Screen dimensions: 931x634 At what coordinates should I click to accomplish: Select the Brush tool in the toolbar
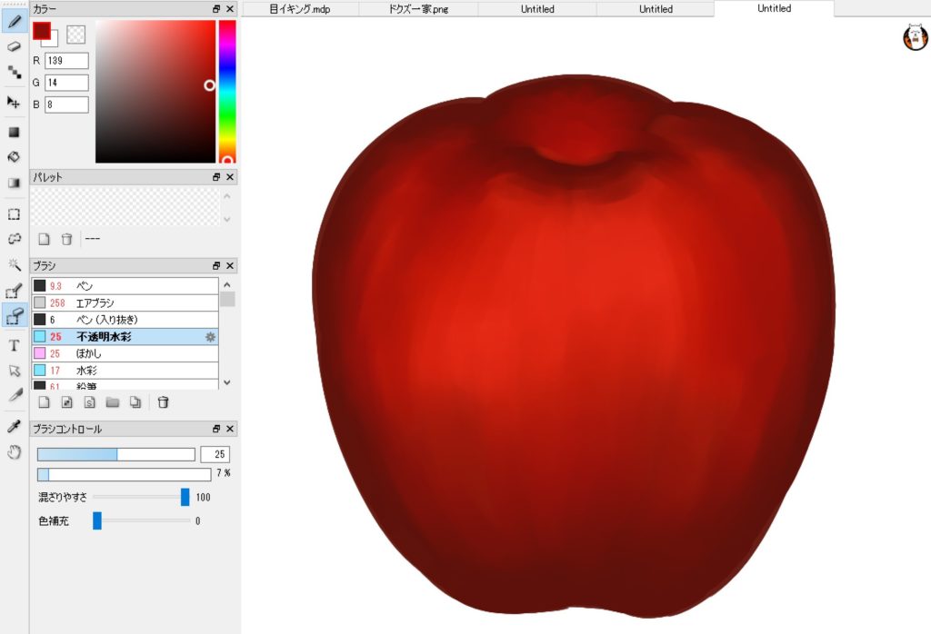[14, 20]
